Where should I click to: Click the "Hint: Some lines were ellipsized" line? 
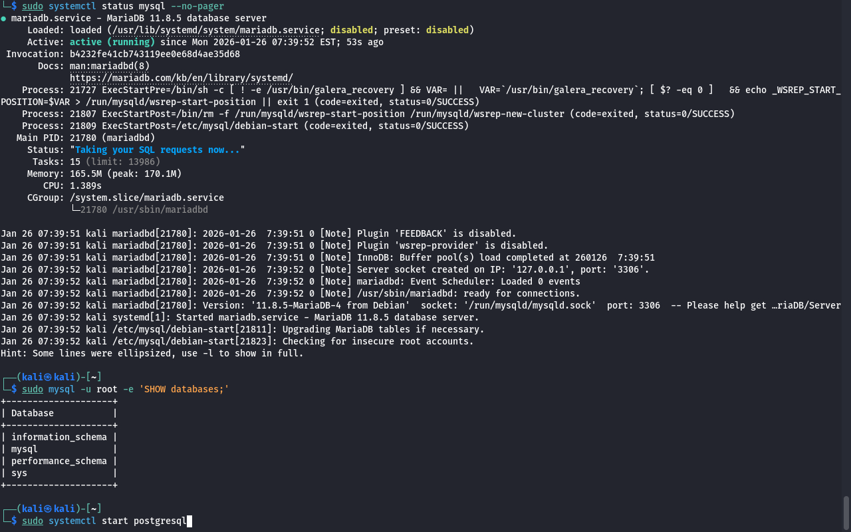152,353
